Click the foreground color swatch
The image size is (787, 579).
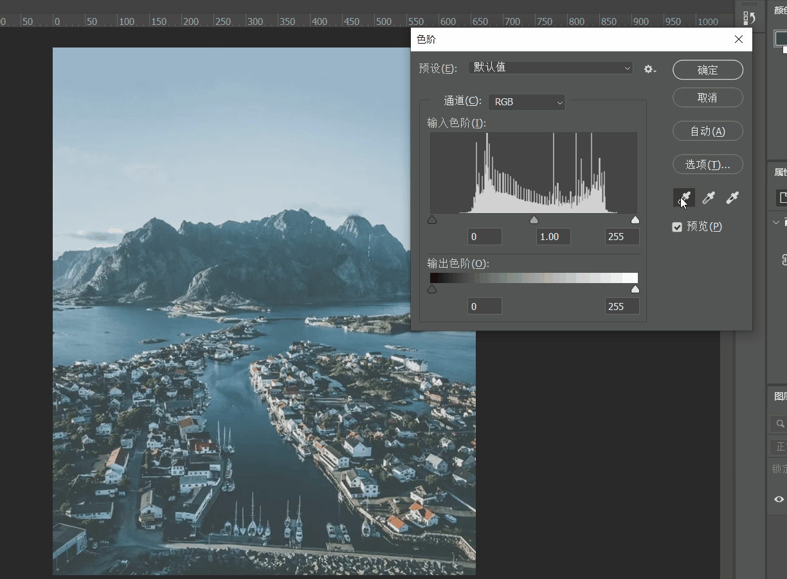coord(781,38)
